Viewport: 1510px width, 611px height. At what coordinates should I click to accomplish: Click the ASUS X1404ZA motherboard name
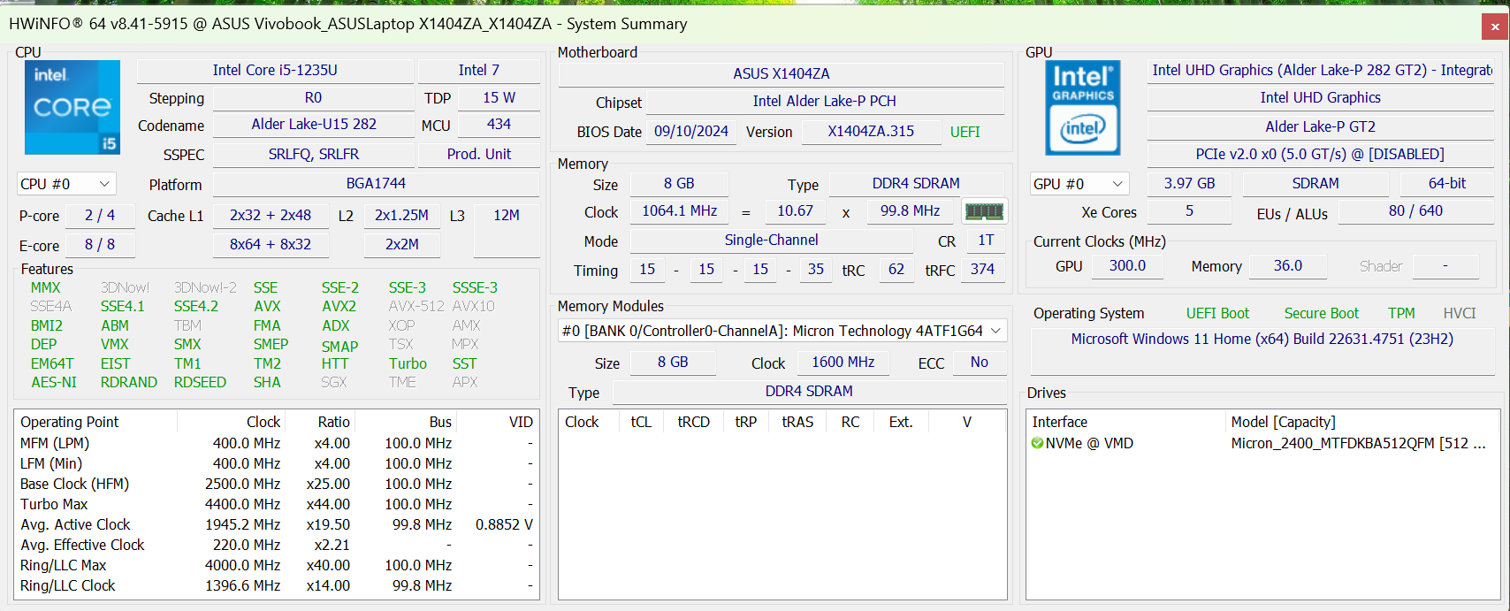(x=782, y=73)
